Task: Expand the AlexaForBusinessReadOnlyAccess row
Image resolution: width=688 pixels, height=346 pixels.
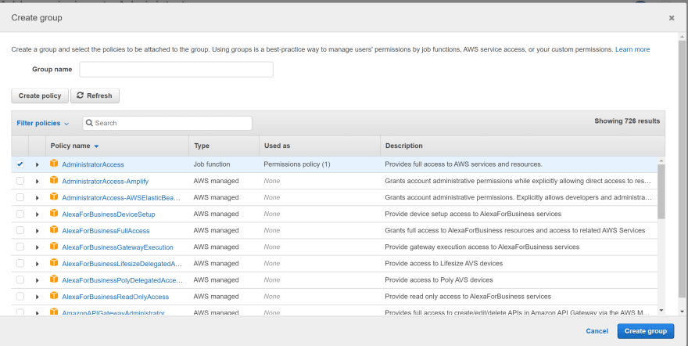Action: [38, 297]
